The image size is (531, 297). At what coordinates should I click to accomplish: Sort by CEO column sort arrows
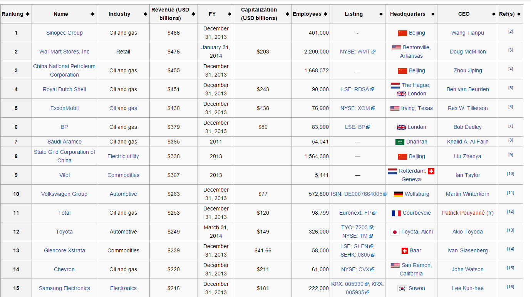coord(494,14)
